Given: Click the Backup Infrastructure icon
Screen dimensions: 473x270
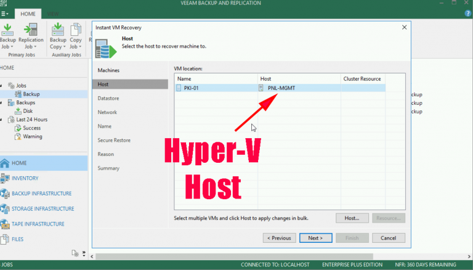Looking at the screenshot, I should (x=5, y=194).
